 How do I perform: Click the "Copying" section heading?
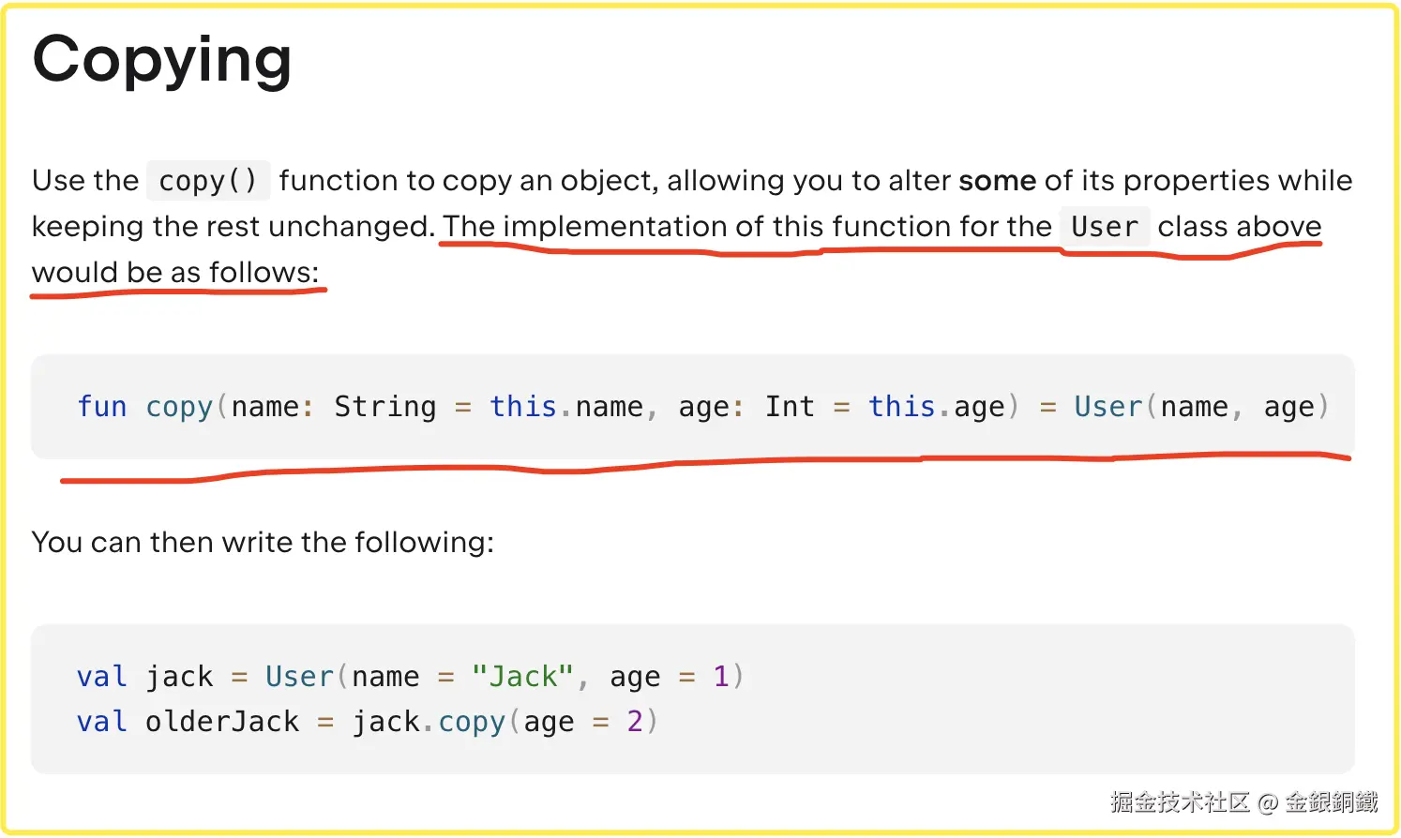coord(162,60)
